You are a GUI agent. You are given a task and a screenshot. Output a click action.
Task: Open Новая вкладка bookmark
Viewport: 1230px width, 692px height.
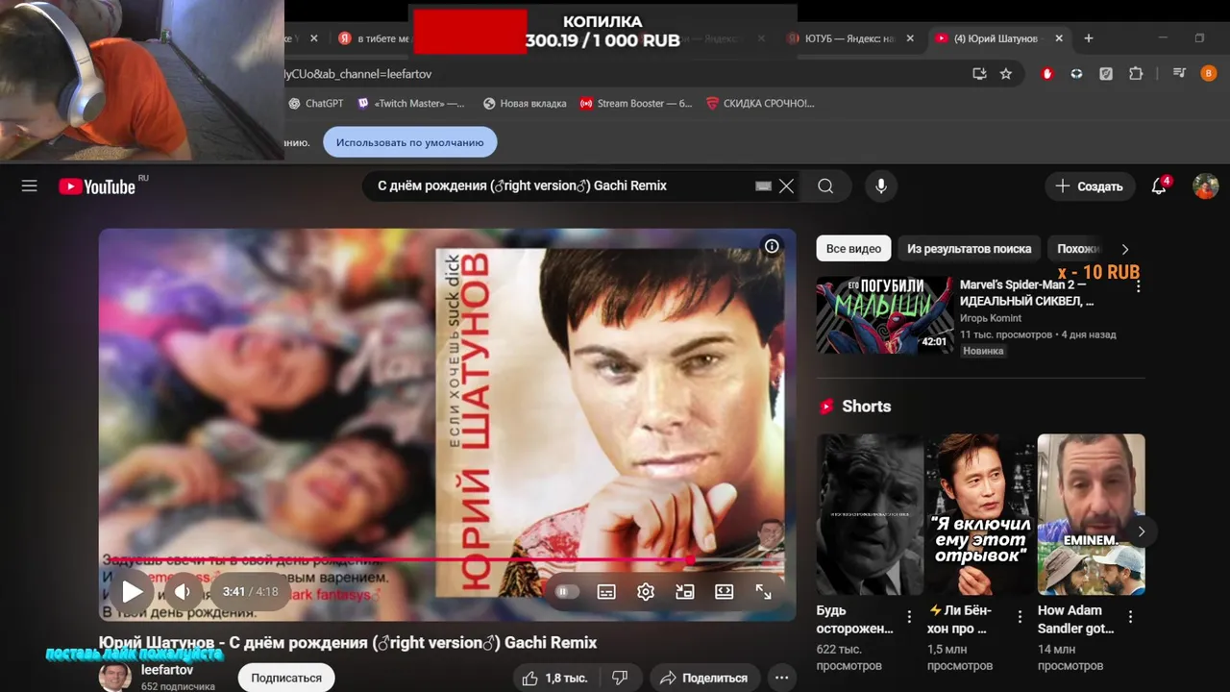525,104
